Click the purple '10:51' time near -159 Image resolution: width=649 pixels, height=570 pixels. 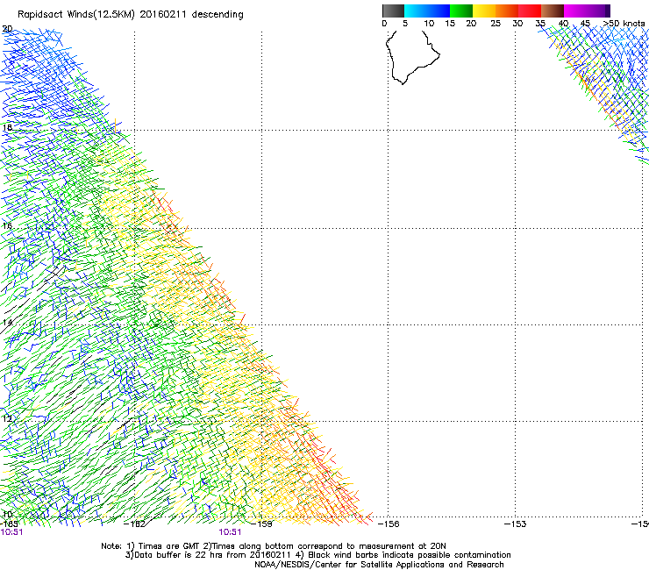coord(230,532)
